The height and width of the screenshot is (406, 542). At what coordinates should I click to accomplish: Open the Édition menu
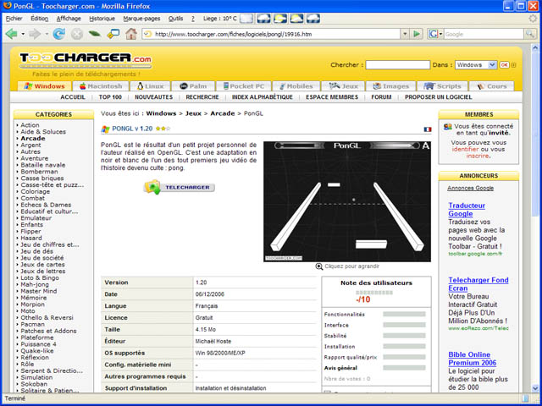click(40, 19)
